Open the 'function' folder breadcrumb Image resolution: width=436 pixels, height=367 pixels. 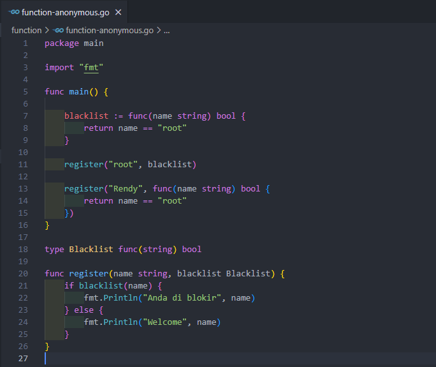pyautogui.click(x=26, y=30)
